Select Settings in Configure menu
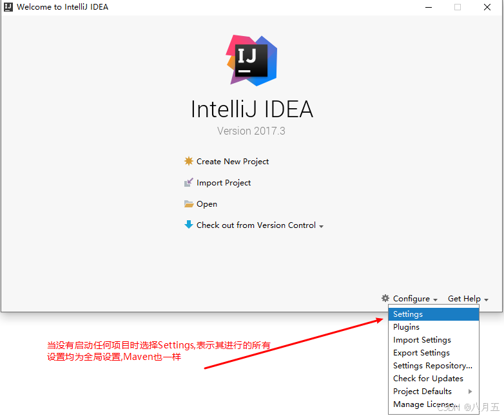The height and width of the screenshot is (416, 504). 434,314
